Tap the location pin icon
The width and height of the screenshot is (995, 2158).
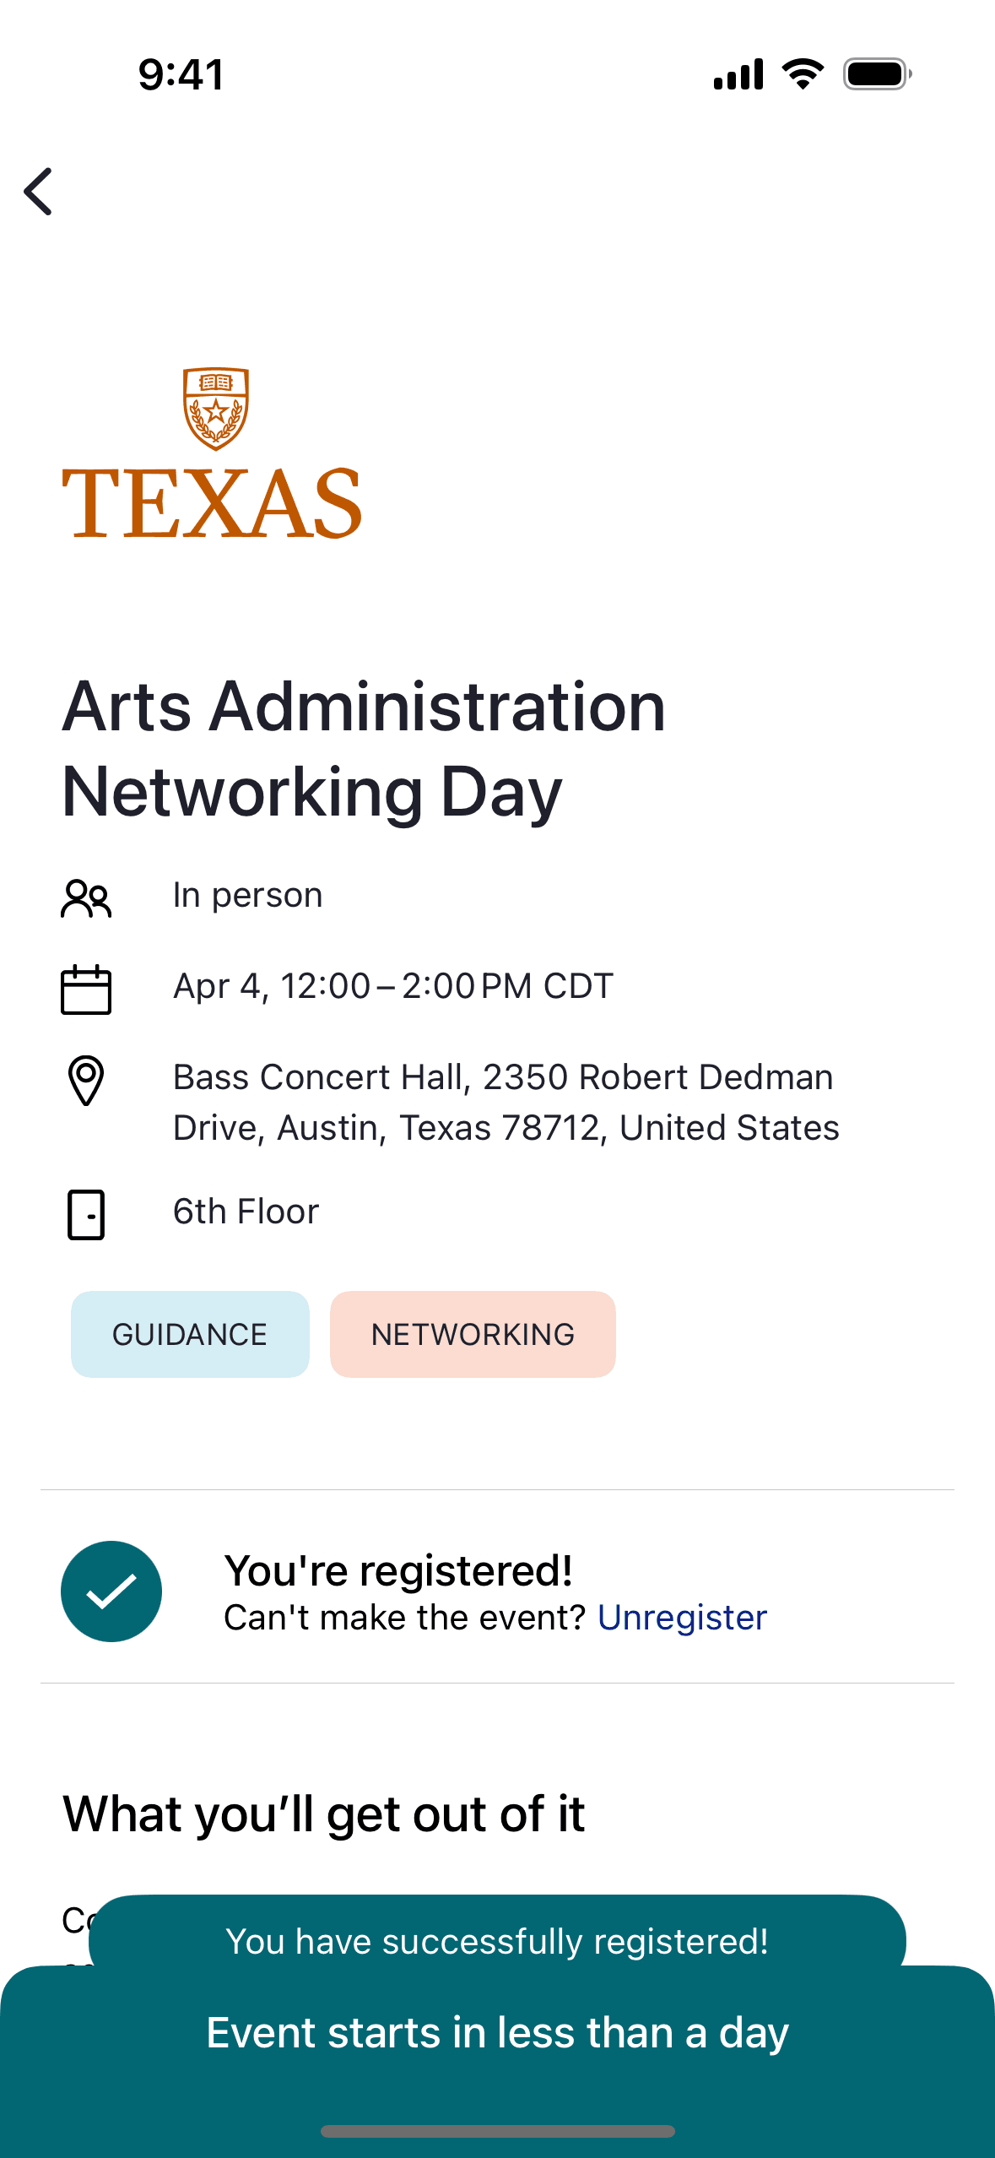pos(86,1080)
